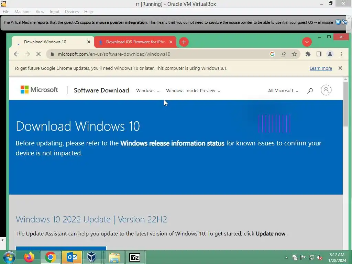Click Software Download heading link

click(101, 90)
